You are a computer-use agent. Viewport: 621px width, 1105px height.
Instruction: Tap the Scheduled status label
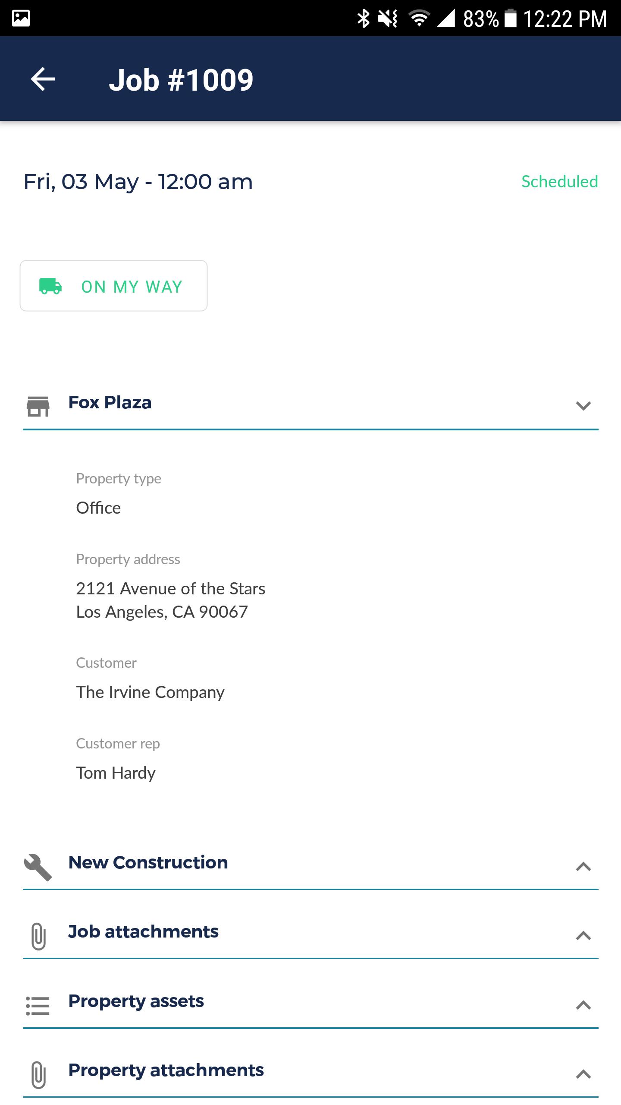pos(559,182)
